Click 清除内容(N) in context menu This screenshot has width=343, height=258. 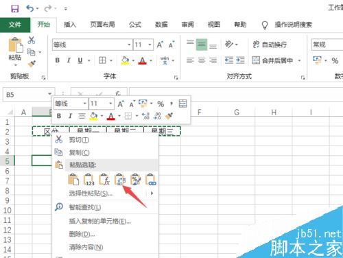pyautogui.click(x=86, y=247)
